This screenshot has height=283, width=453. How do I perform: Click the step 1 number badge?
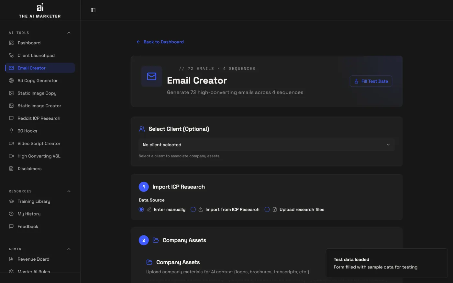coord(144,187)
